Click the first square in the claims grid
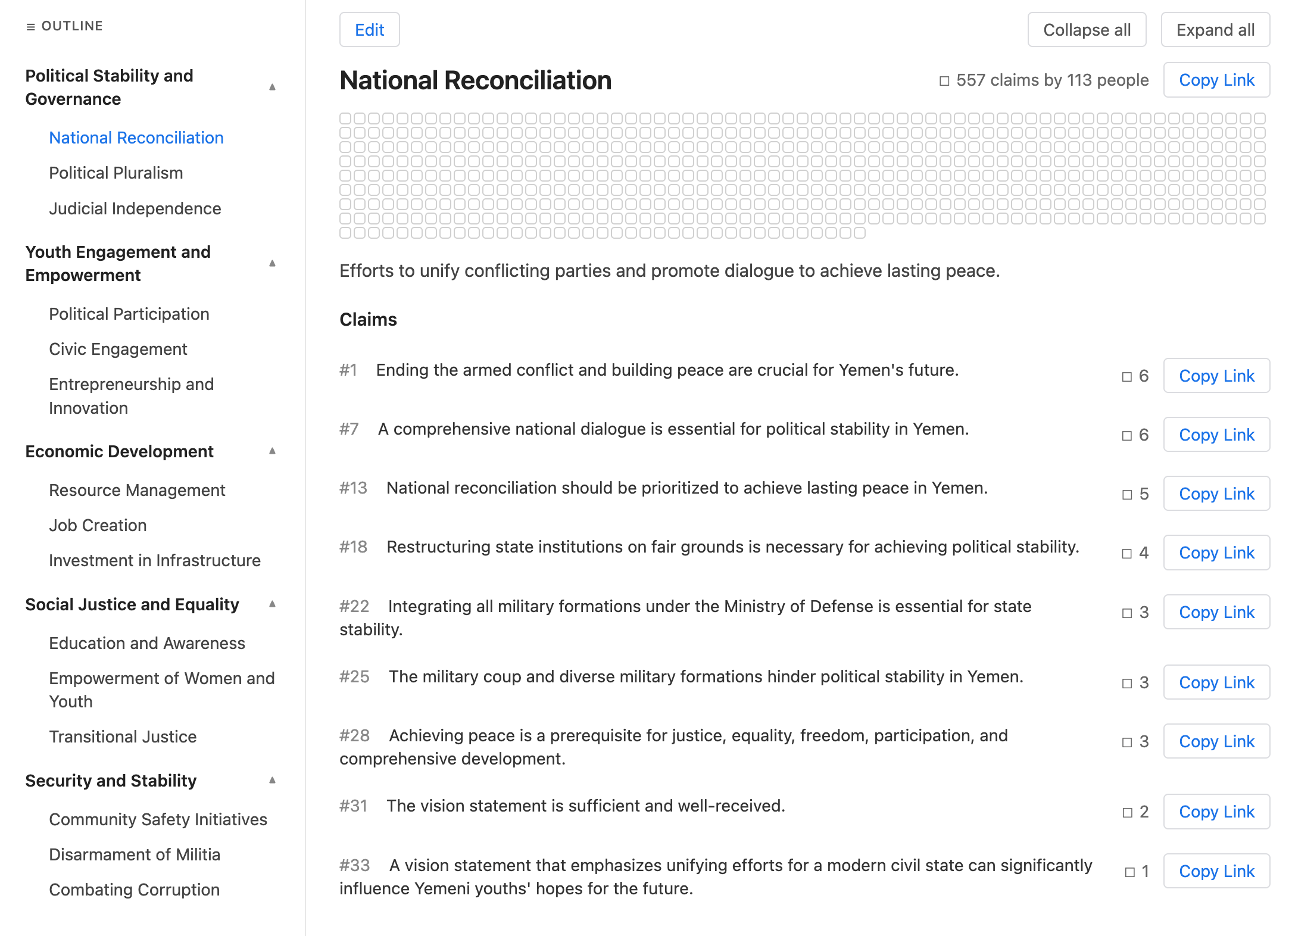Image resolution: width=1292 pixels, height=936 pixels. click(345, 118)
